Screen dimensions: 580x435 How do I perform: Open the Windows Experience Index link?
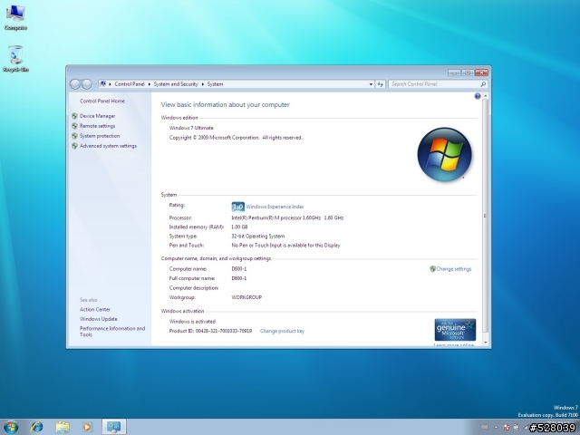tap(275, 207)
